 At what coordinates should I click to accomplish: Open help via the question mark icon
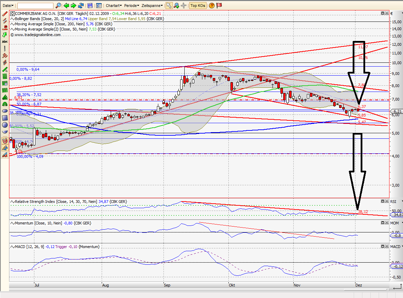point(211,6)
